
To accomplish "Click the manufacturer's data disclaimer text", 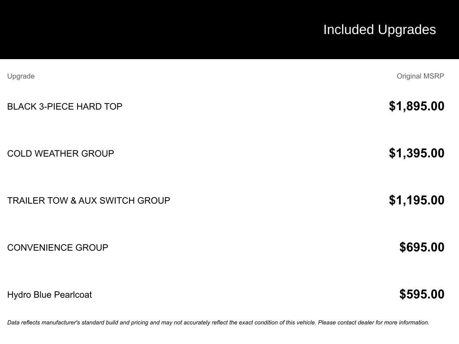I will point(218,322).
